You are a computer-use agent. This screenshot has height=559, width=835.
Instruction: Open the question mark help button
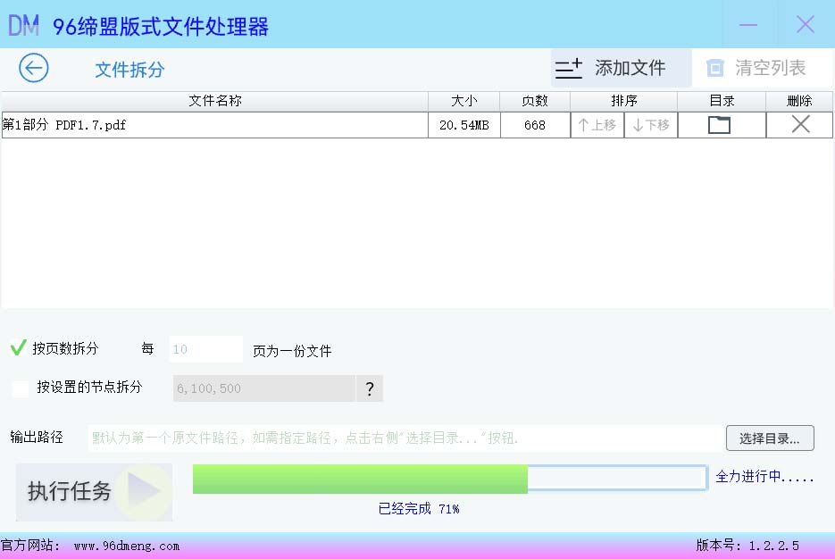[370, 388]
